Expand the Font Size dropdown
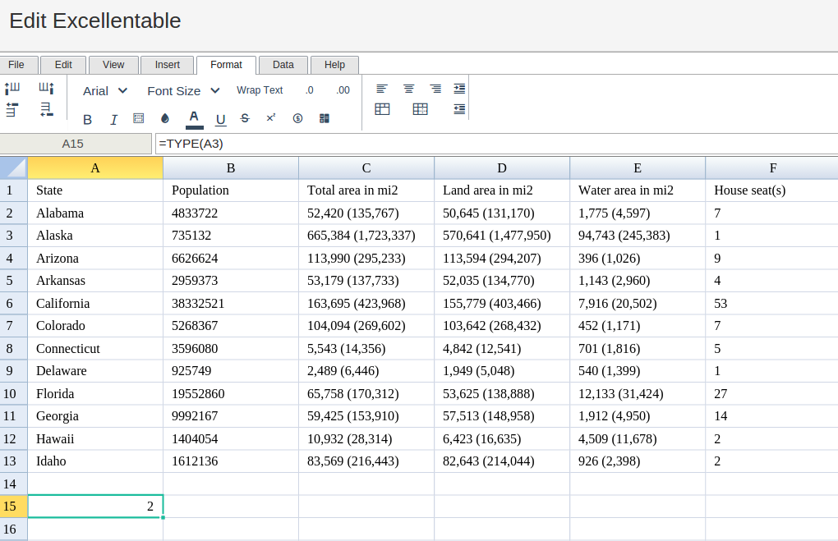 pos(184,90)
